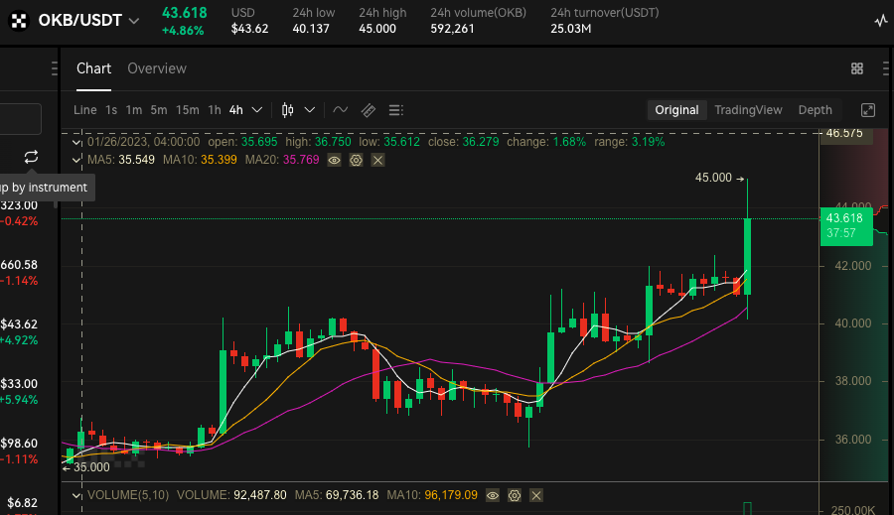
Task: Select the Line chart interval
Action: (85, 110)
